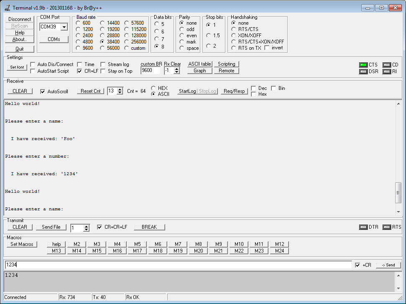The width and height of the screenshot is (406, 304).
Task: Click the Send File button
Action: click(51, 227)
